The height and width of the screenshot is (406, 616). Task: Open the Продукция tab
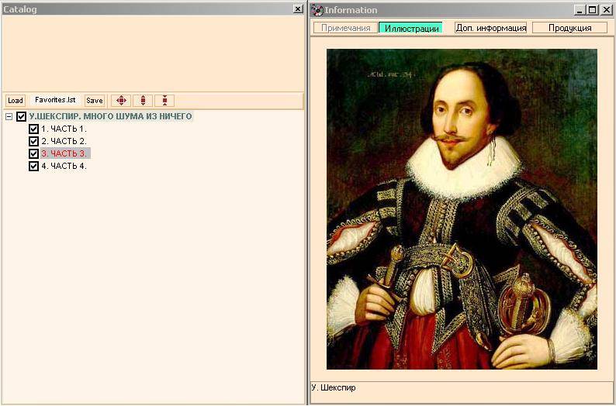pos(569,28)
